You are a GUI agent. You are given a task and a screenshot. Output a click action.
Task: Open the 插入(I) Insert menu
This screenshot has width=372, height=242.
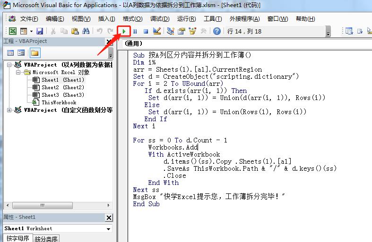(106, 19)
